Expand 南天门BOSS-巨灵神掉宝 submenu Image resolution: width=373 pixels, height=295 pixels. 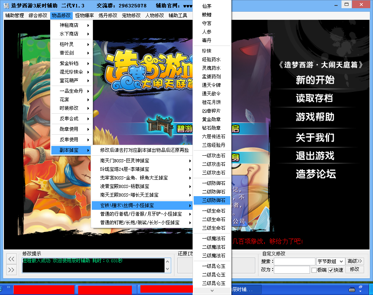[x=142, y=161]
